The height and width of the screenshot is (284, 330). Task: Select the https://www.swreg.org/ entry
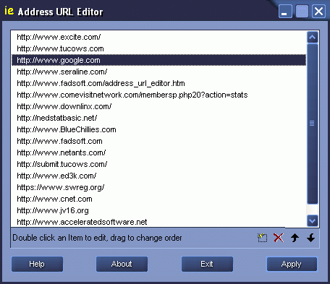(158, 187)
